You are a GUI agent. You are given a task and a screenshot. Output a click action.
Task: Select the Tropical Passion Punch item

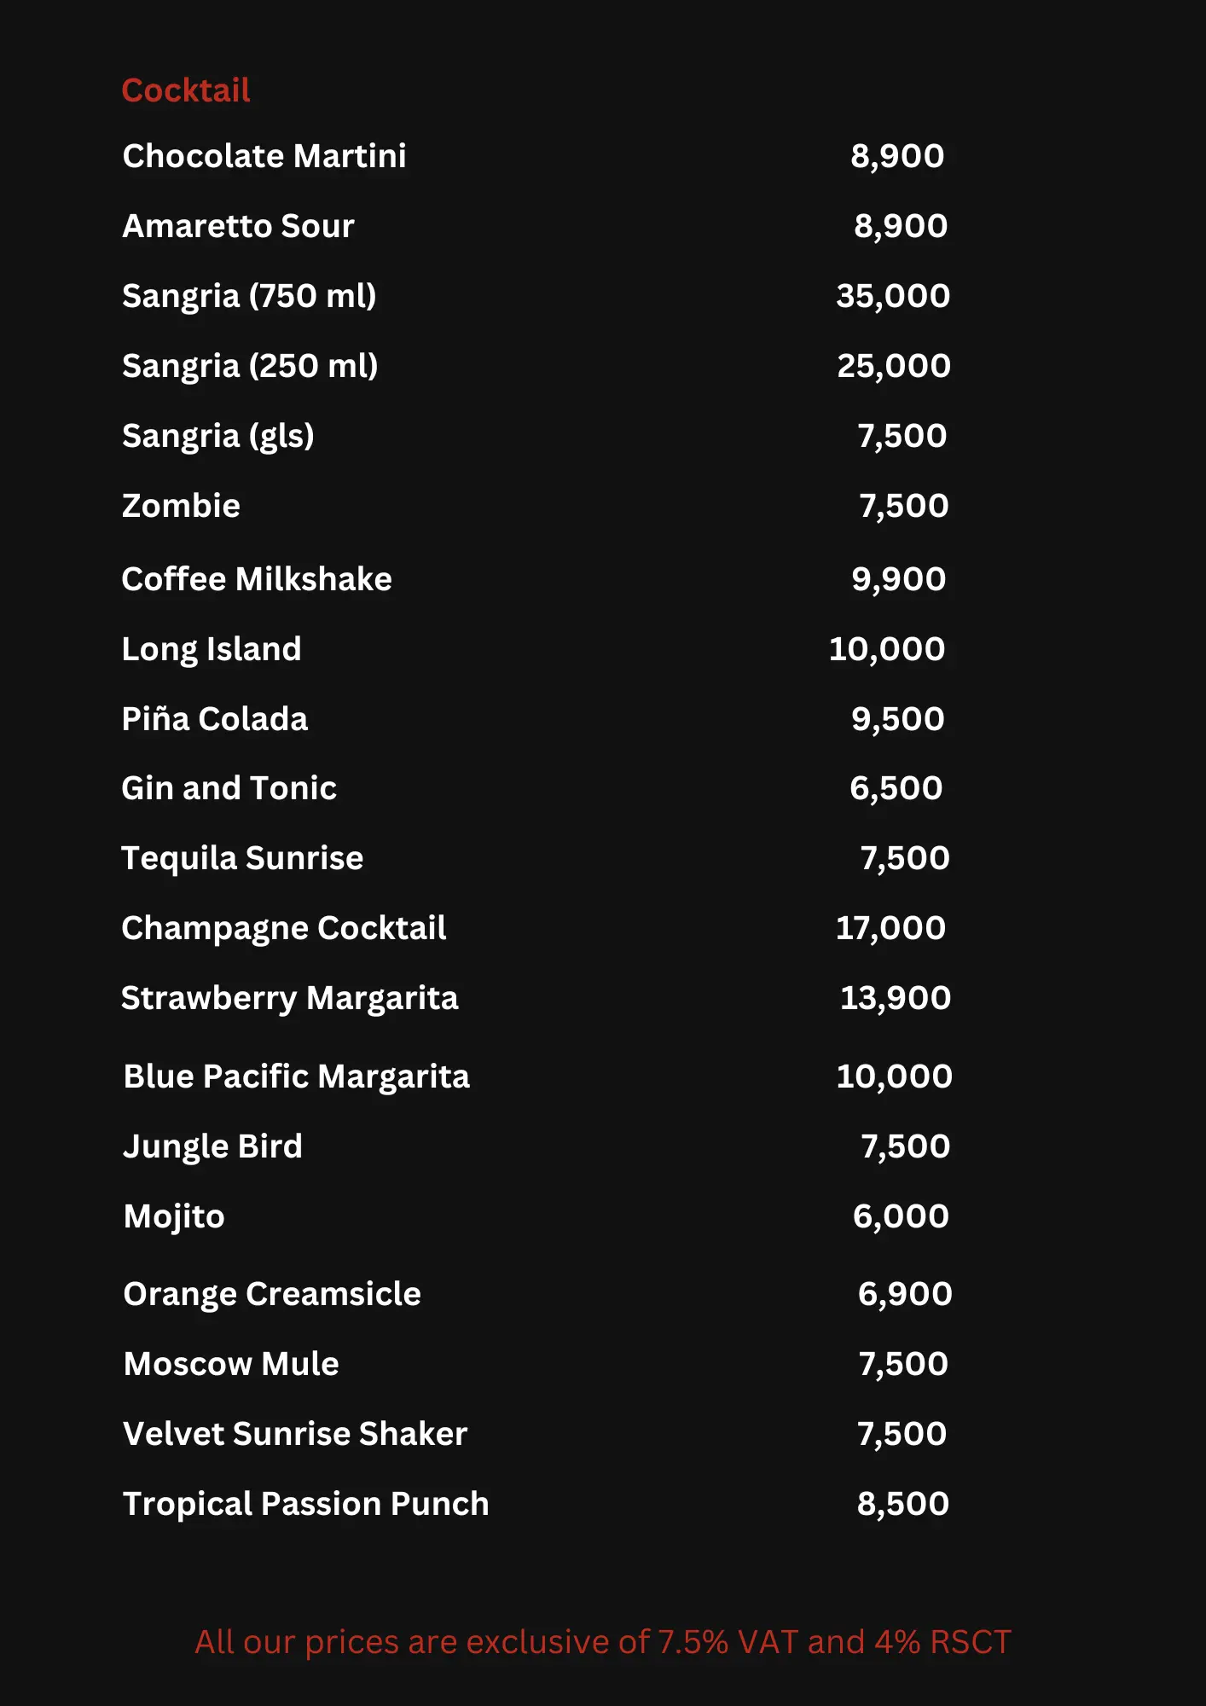306,1504
